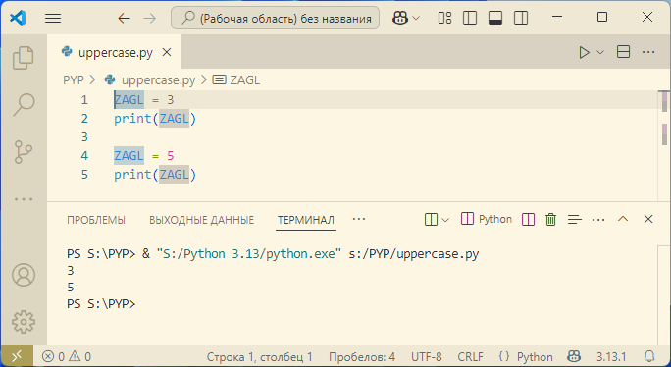Open the hamburger application menu

[53, 18]
